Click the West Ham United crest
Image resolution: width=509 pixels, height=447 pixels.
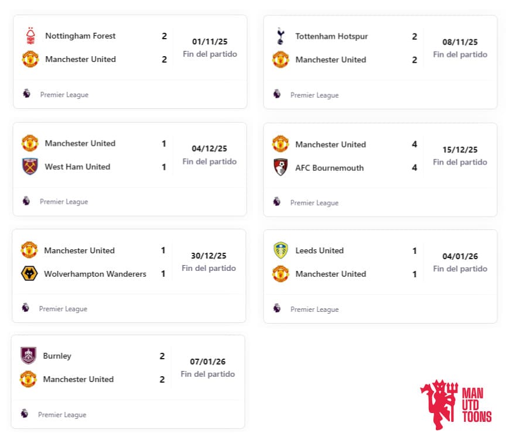click(30, 167)
